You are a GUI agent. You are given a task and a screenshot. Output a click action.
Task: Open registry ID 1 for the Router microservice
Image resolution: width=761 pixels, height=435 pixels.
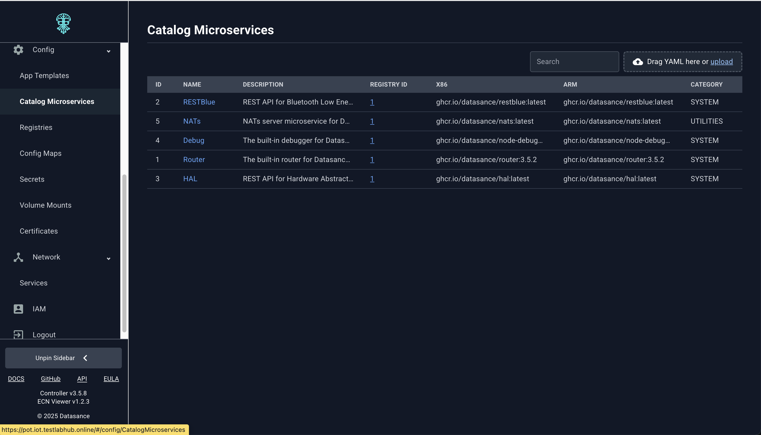pyautogui.click(x=372, y=159)
